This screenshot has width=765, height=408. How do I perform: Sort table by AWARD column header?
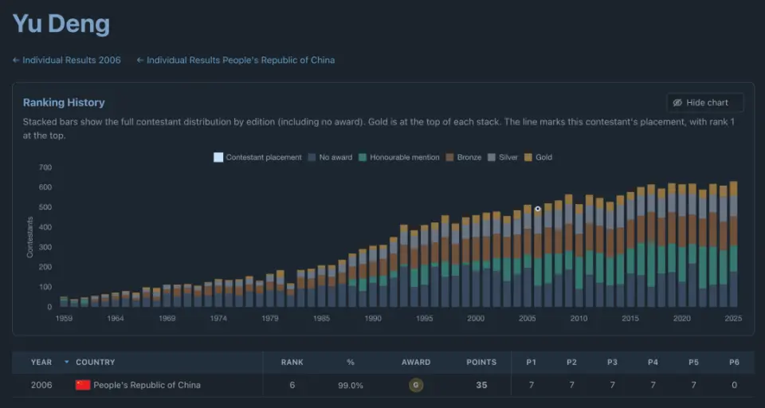coord(416,362)
